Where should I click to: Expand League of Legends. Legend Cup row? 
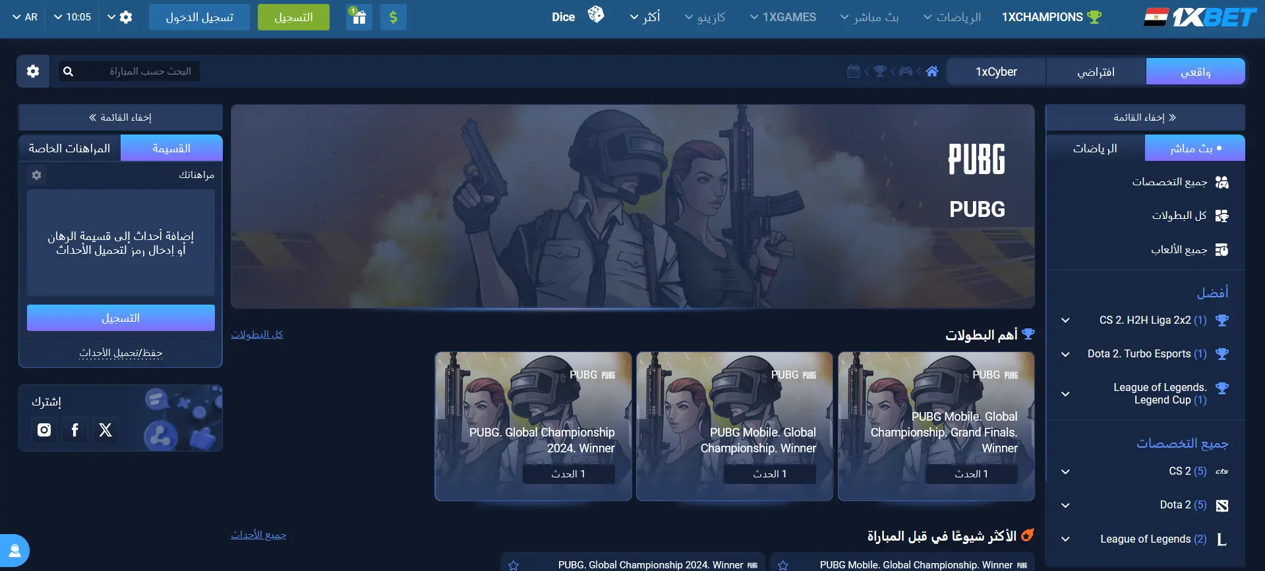[1065, 394]
